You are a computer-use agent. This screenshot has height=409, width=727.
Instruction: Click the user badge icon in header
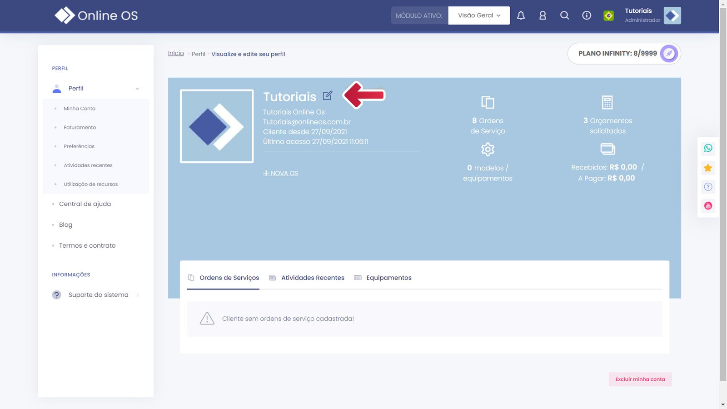point(543,15)
